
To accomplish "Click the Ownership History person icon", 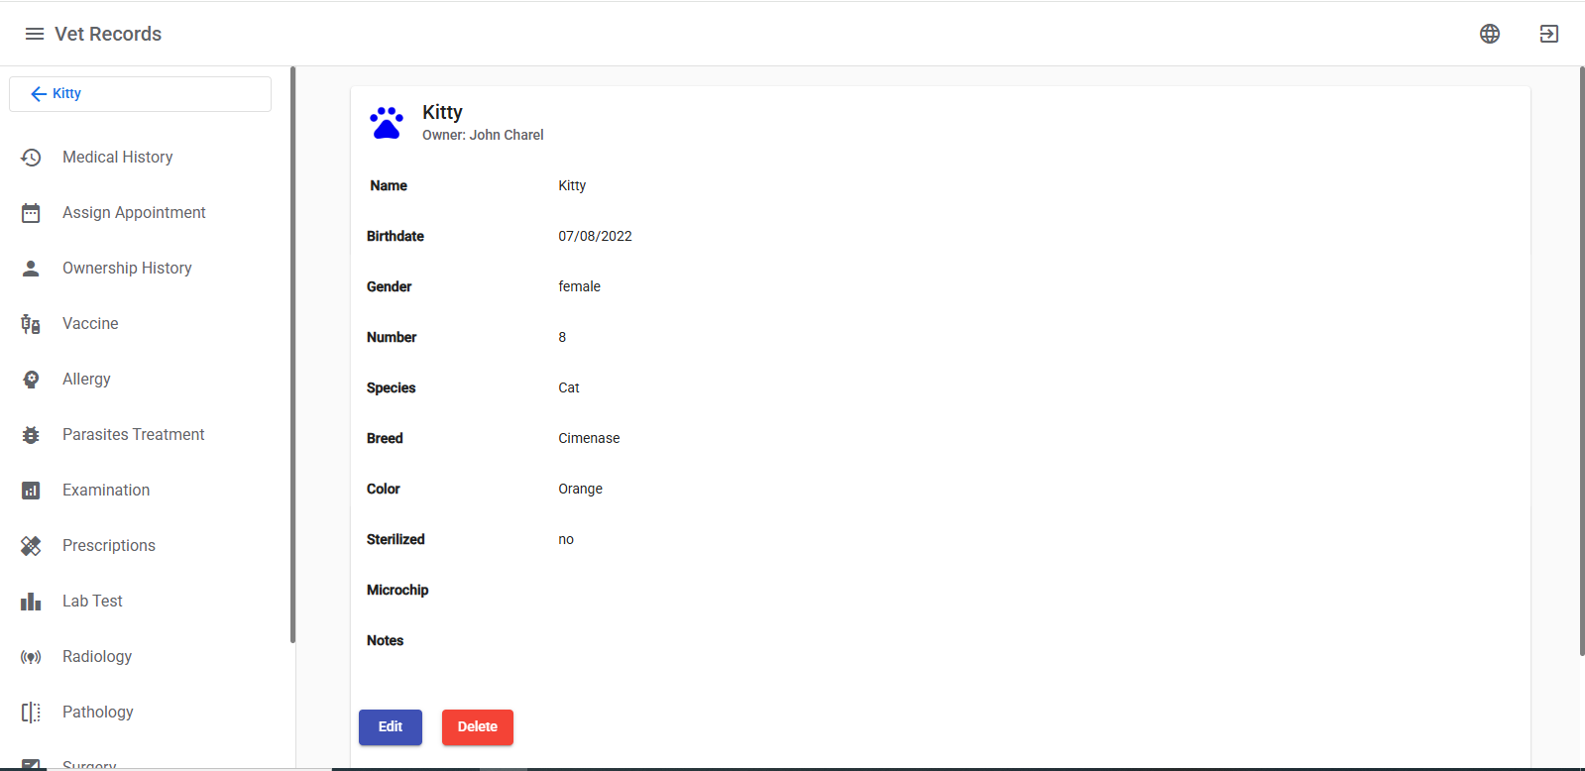I will 31,269.
